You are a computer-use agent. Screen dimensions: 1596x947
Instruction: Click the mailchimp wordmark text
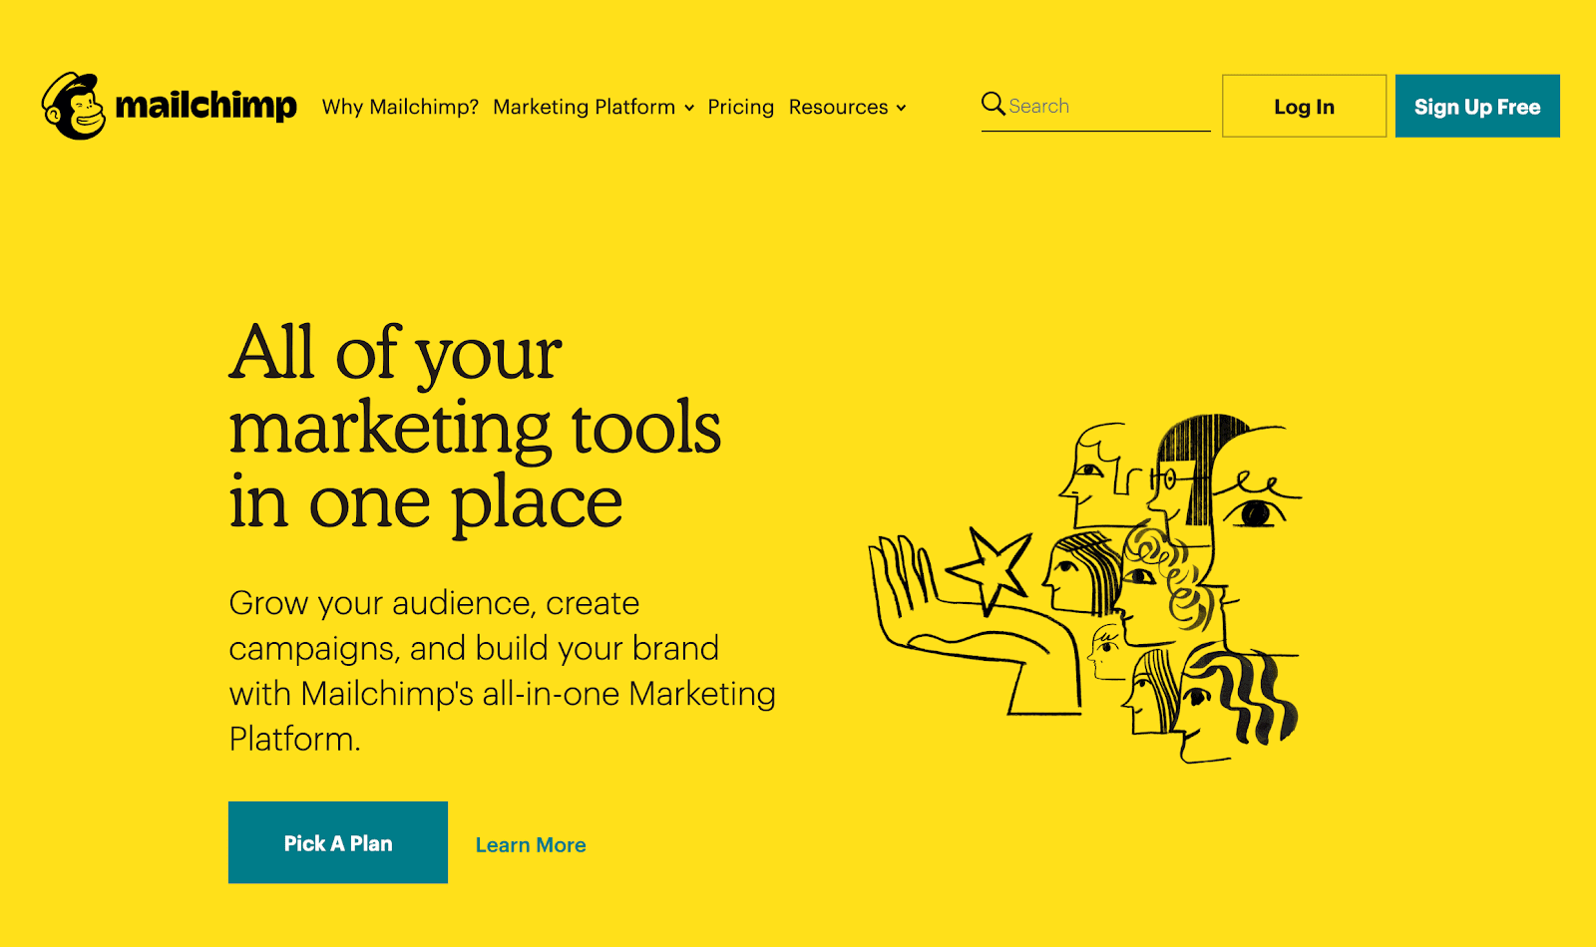click(206, 106)
